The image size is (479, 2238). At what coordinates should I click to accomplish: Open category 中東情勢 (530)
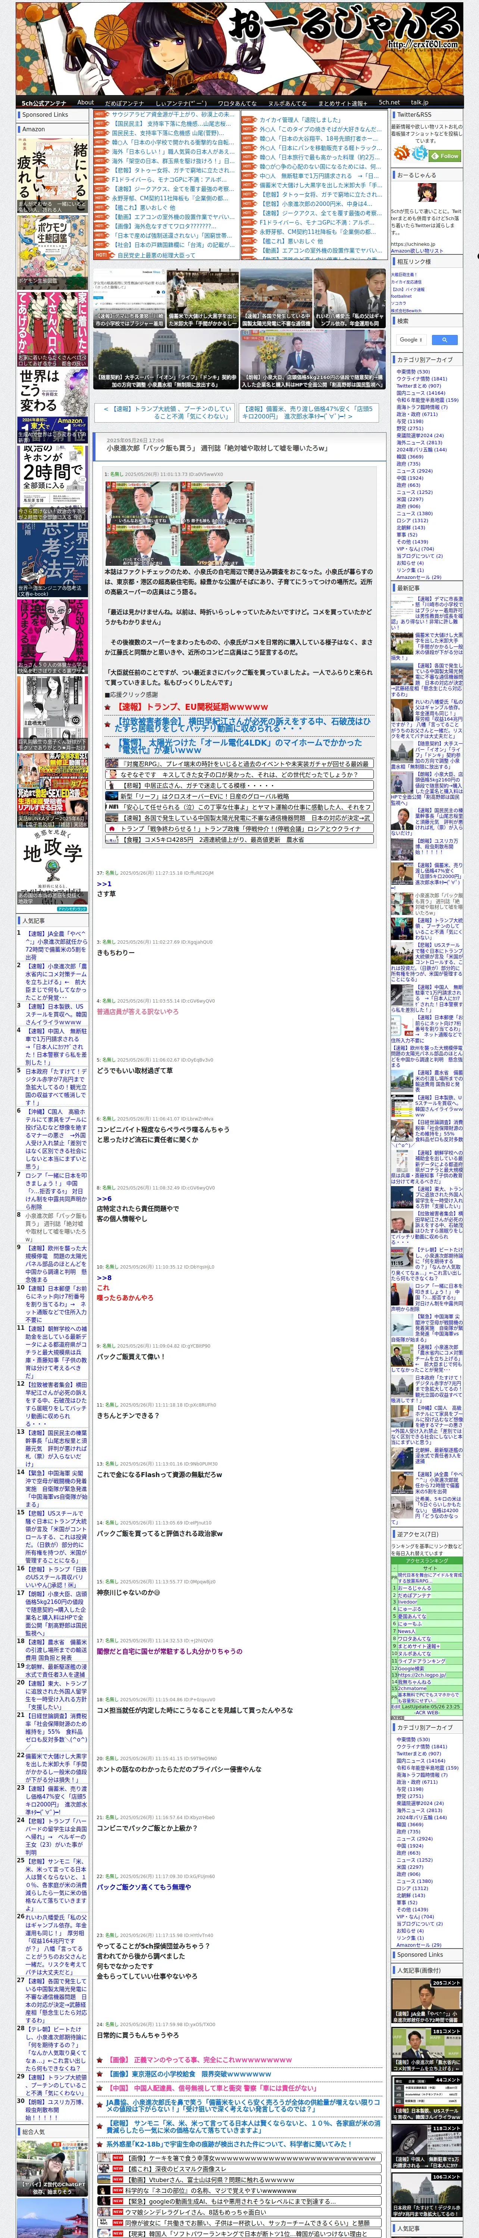point(413,372)
